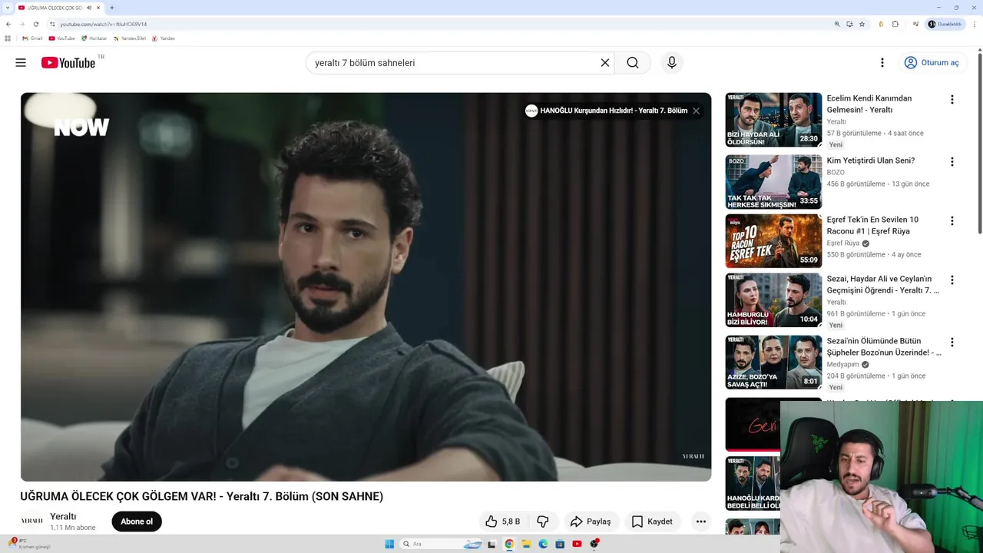Open options for Eşref Tek'in En Sevilen video
983x553 pixels.
(952, 221)
